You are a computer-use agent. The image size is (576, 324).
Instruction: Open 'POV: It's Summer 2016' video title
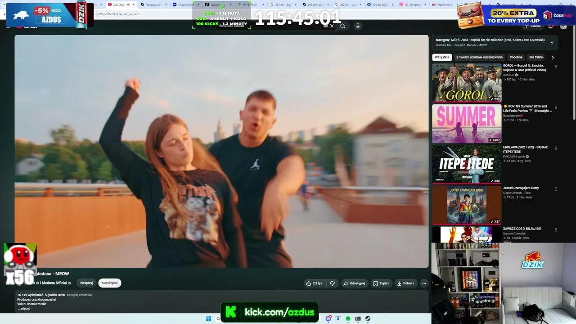[x=527, y=108]
